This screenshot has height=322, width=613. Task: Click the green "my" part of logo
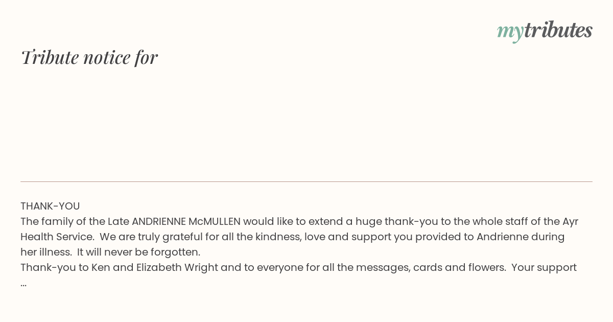coord(510,32)
